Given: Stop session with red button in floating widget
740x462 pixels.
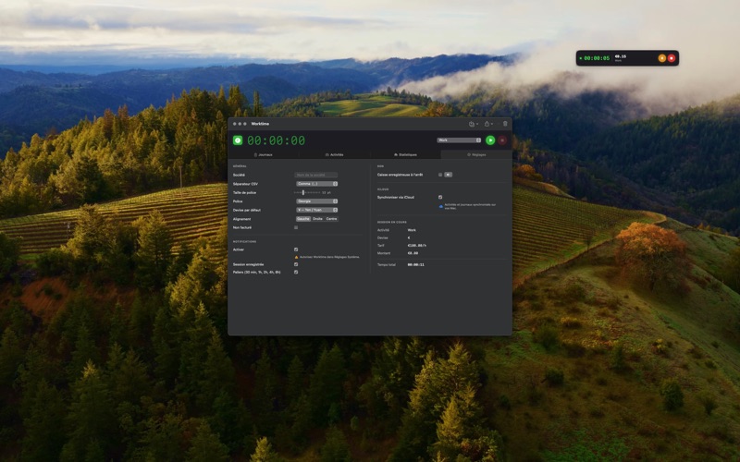Looking at the screenshot, I should 672,58.
